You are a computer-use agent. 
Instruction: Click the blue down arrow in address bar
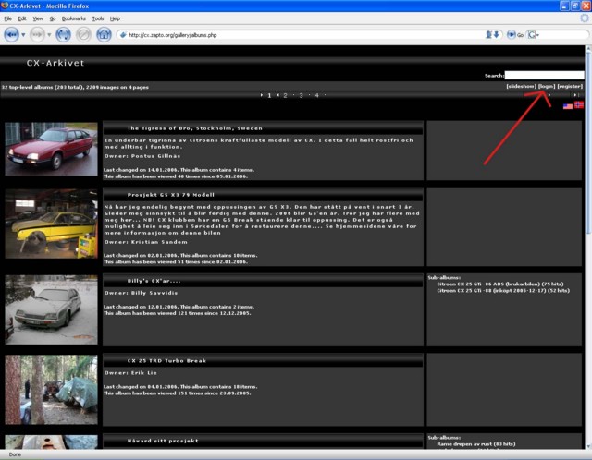tap(497, 35)
